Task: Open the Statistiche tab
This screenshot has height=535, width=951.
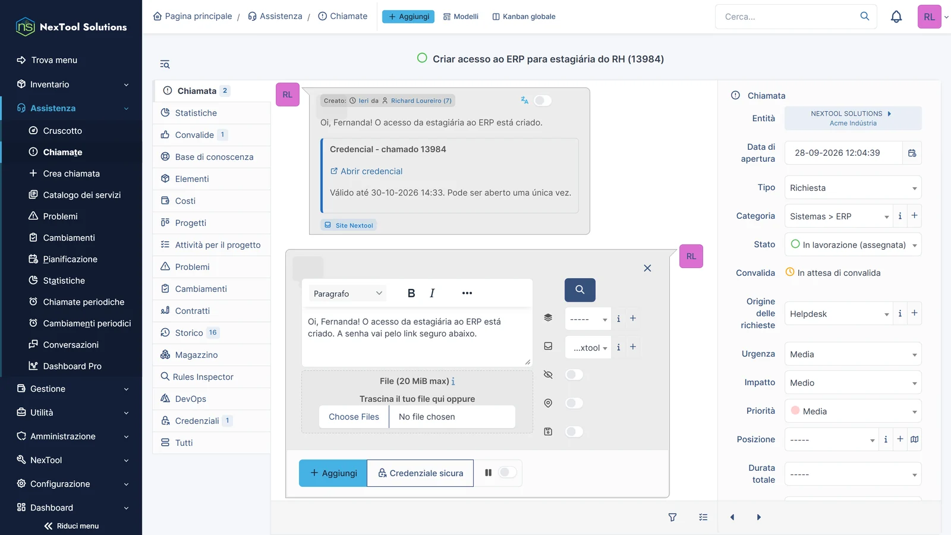Action: pos(212,113)
